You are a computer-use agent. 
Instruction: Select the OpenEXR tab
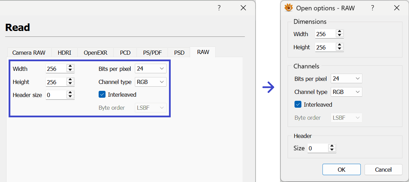tap(96, 53)
